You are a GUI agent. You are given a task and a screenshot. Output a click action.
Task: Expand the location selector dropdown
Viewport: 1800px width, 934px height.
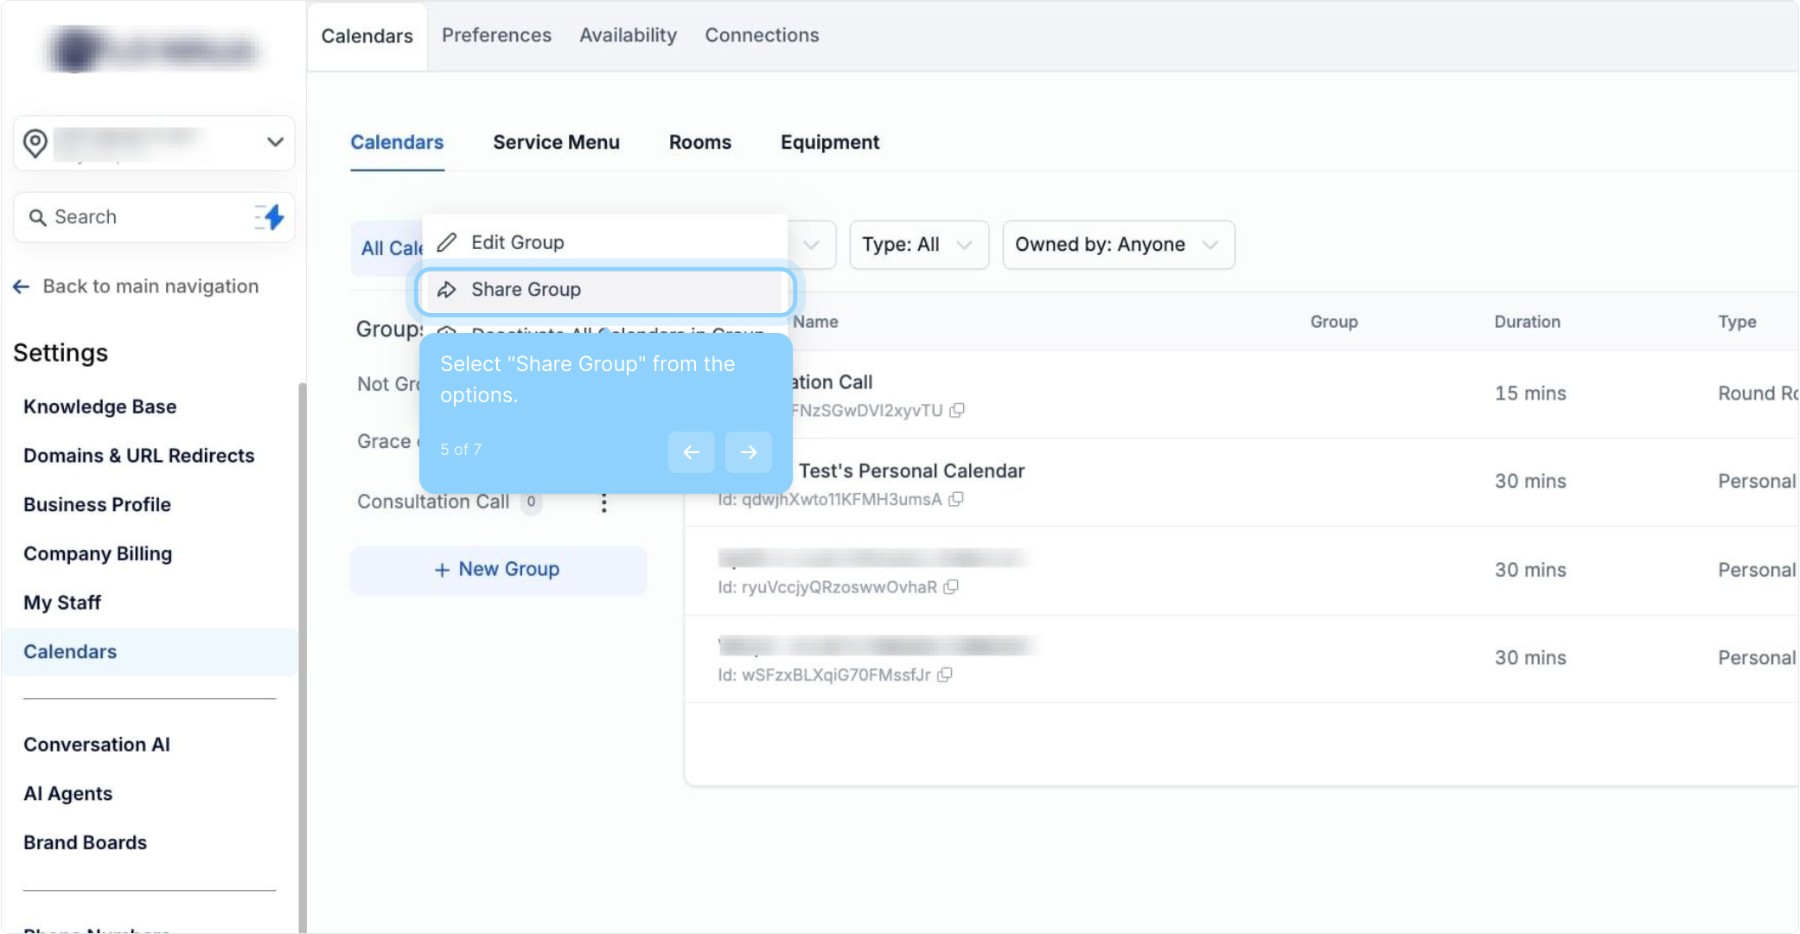tap(275, 142)
